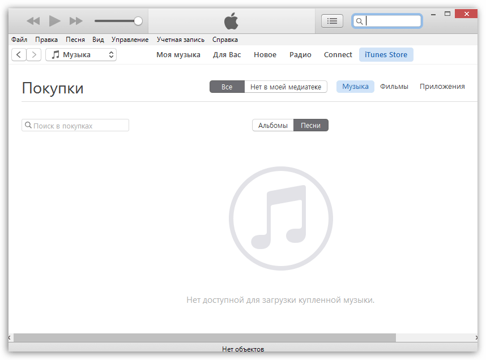Show Приложения purchases category
Screen dimensions: 486x360
[442, 87]
